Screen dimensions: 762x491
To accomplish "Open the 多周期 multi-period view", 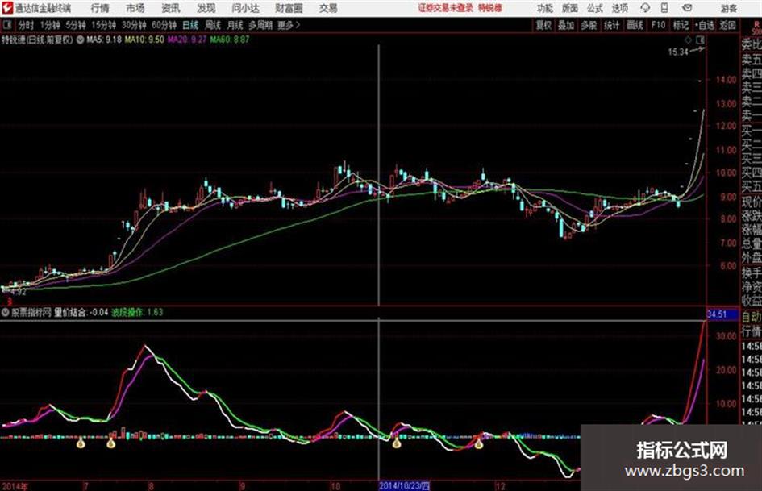I will pyautogui.click(x=260, y=25).
